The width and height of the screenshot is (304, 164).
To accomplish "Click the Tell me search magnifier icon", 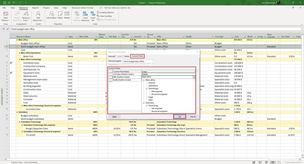I will coord(101,8).
